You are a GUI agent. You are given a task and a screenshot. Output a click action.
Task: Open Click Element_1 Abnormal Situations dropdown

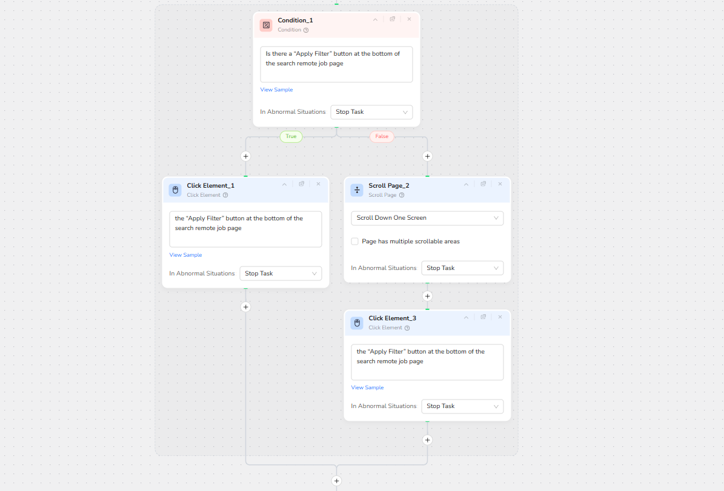point(281,274)
